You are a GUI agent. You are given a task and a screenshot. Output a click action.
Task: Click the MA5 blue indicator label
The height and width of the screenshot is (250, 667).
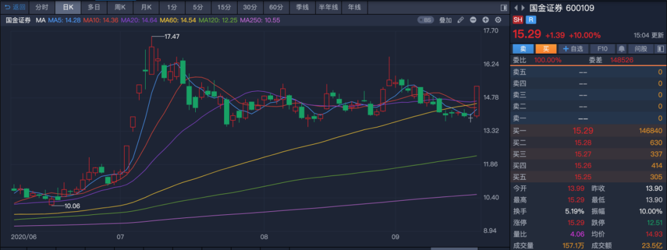64,20
